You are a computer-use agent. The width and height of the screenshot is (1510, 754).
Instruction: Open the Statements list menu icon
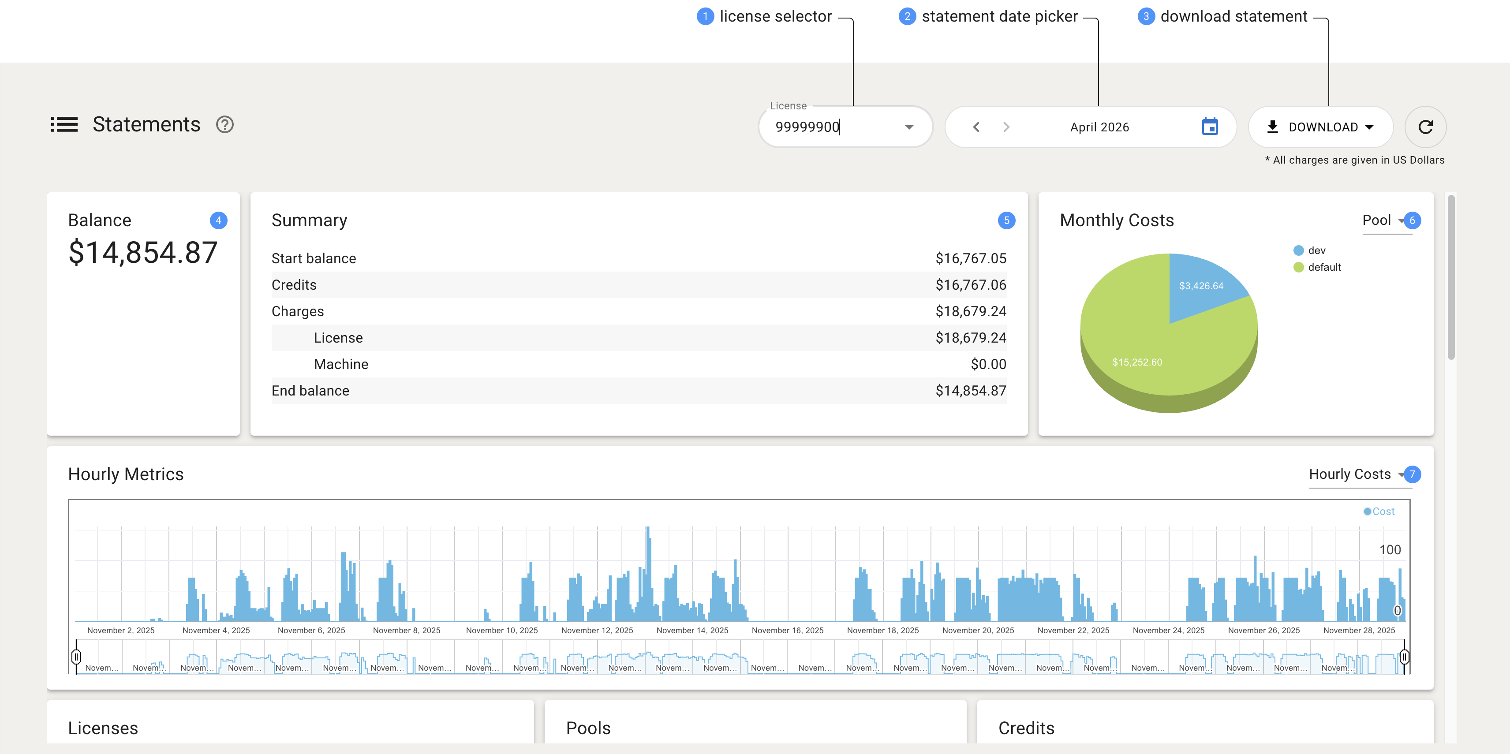click(64, 124)
